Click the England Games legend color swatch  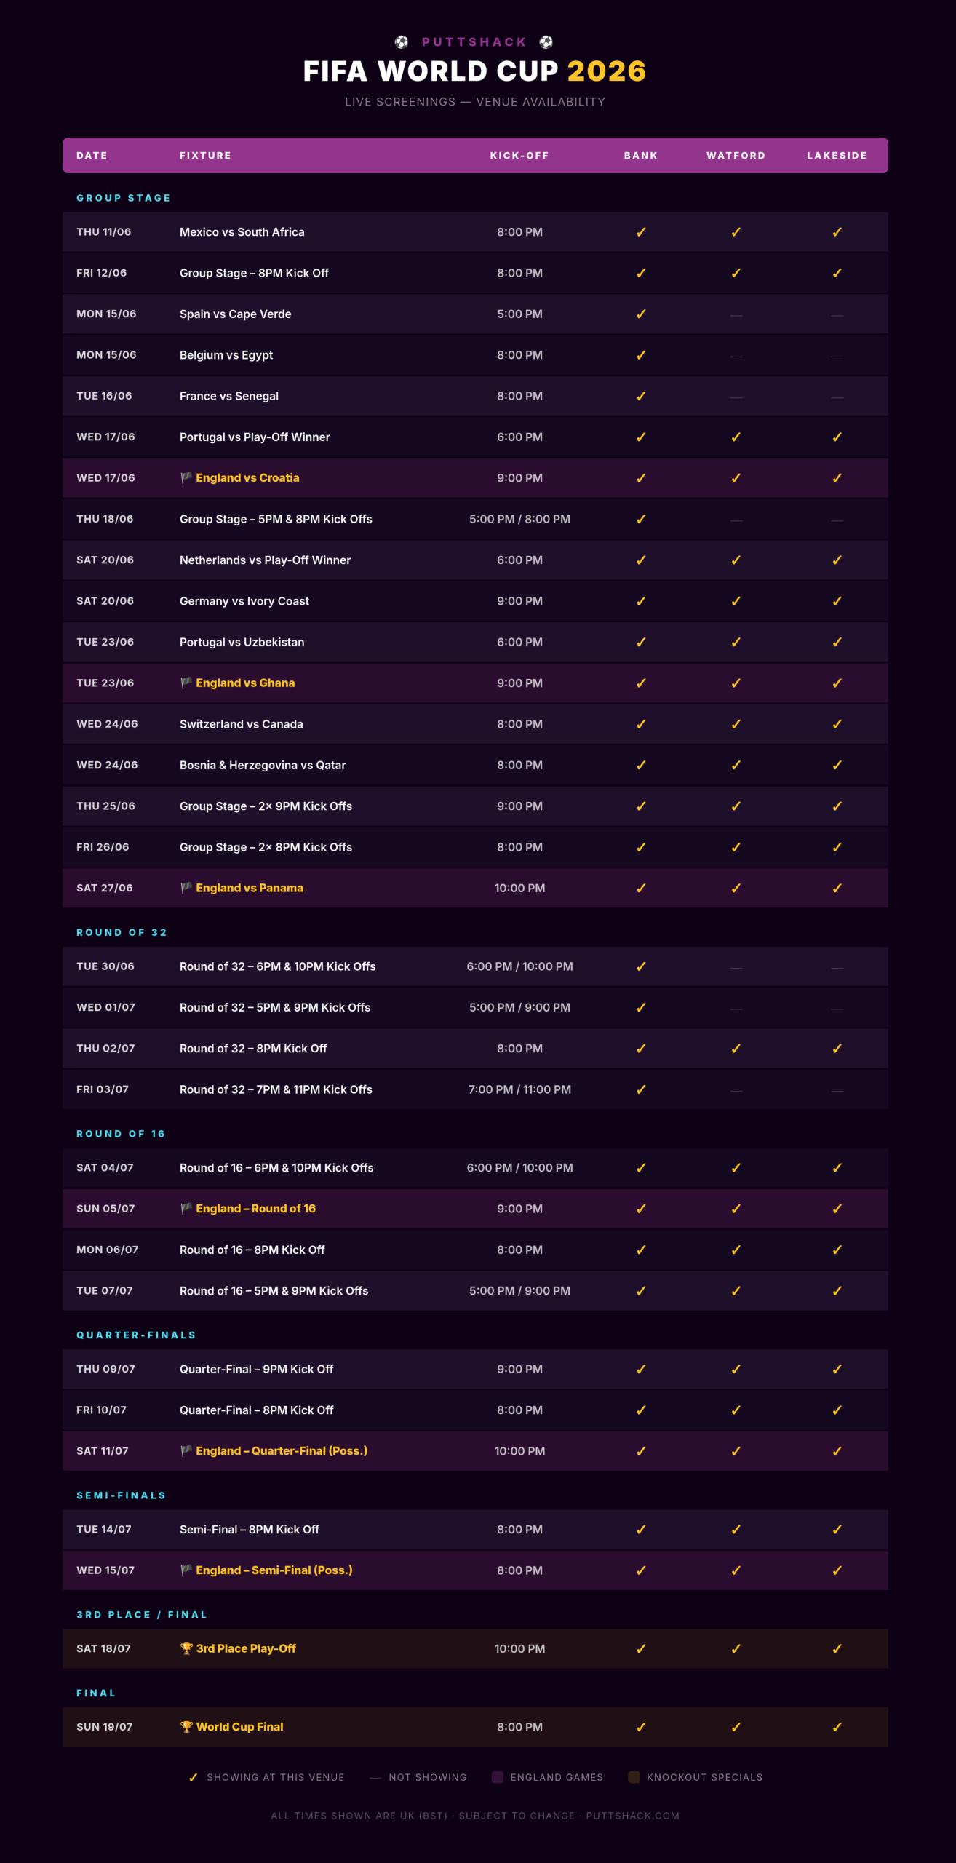point(498,1777)
